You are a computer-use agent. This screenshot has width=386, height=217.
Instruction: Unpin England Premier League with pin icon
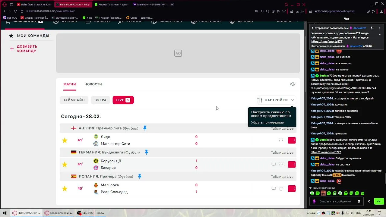pyautogui.click(x=145, y=128)
